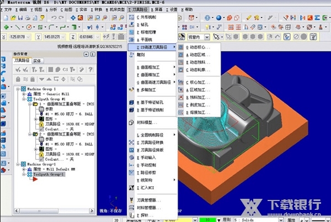Collapse the Machine Group 1 tree node

(x=19, y=89)
